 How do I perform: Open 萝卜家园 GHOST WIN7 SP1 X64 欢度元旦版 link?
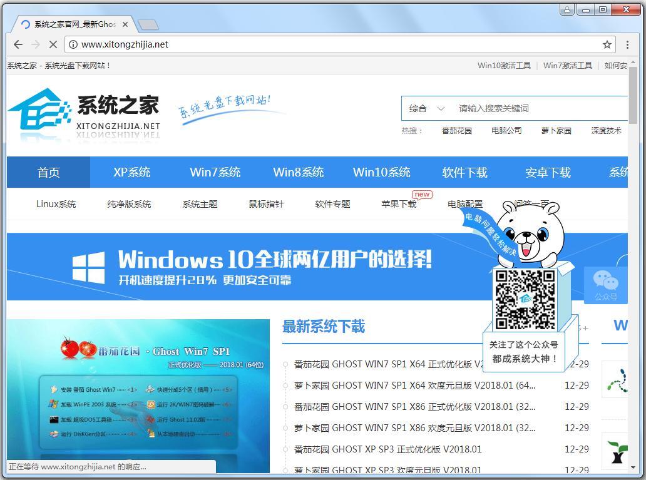pyautogui.click(x=414, y=386)
